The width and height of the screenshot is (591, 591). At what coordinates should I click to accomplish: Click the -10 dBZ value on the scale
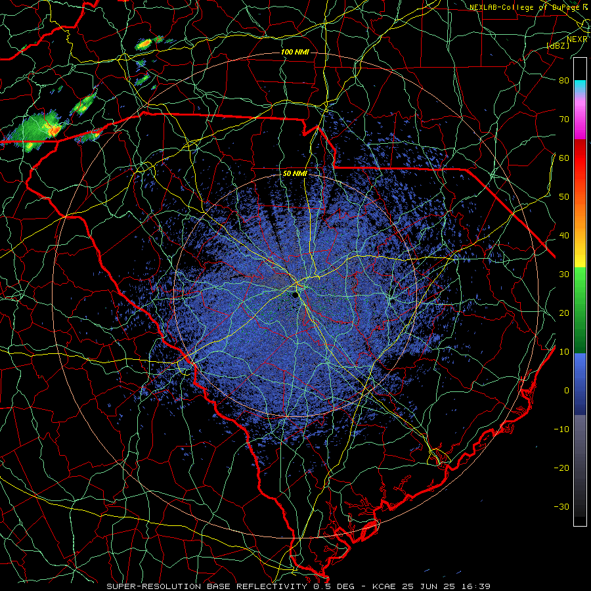click(x=561, y=429)
